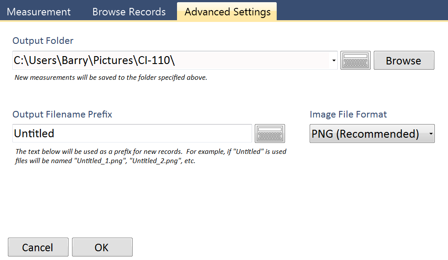Open the on-screen keyboard for Filename Prefix
Image resolution: width=448 pixels, height=260 pixels.
(x=270, y=133)
